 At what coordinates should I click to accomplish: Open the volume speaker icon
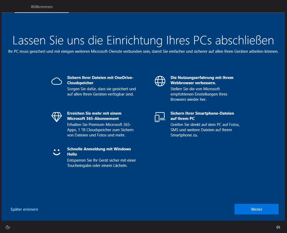[278, 227]
